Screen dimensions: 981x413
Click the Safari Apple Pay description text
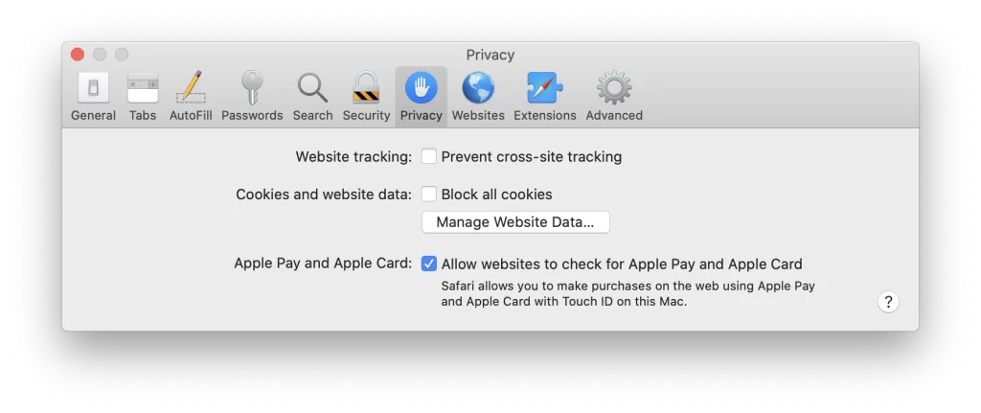[x=627, y=293]
